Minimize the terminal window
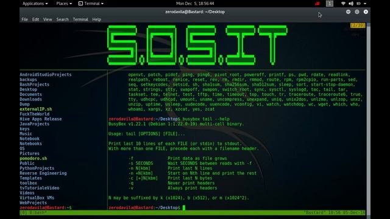The width and height of the screenshot is (390, 219). tap(348, 12)
